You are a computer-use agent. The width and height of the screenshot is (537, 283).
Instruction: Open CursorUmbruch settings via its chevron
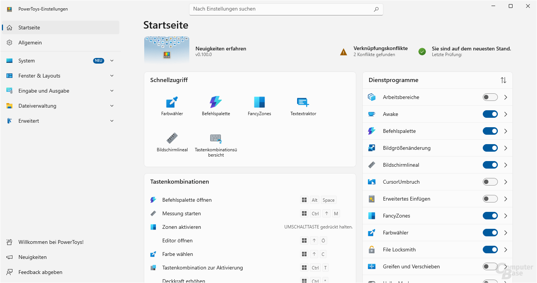505,182
